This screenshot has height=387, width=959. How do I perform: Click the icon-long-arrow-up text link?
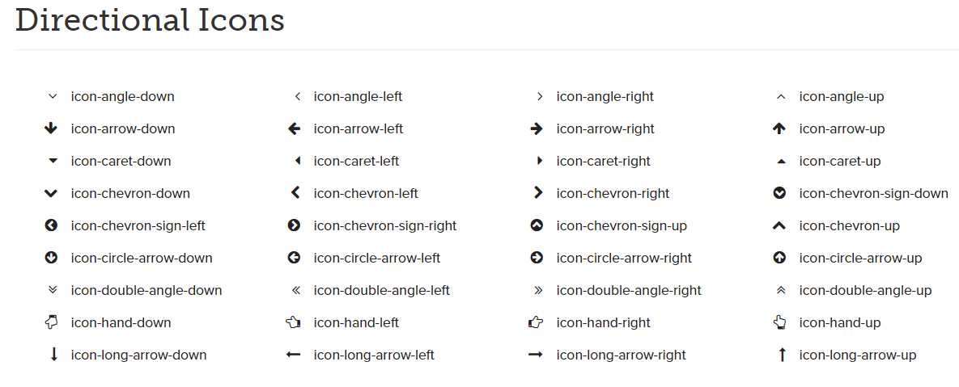(x=858, y=355)
